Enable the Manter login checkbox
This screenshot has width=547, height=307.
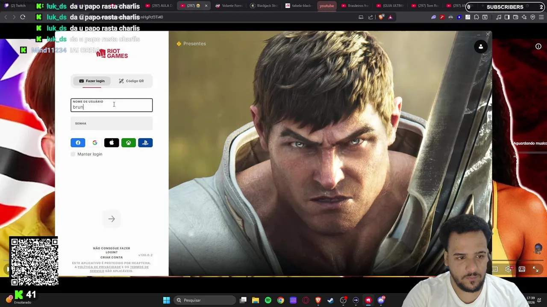73,154
